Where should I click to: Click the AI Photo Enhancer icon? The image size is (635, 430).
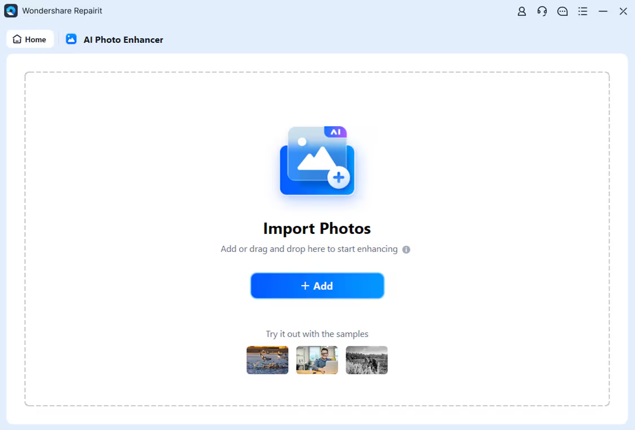pyautogui.click(x=71, y=39)
